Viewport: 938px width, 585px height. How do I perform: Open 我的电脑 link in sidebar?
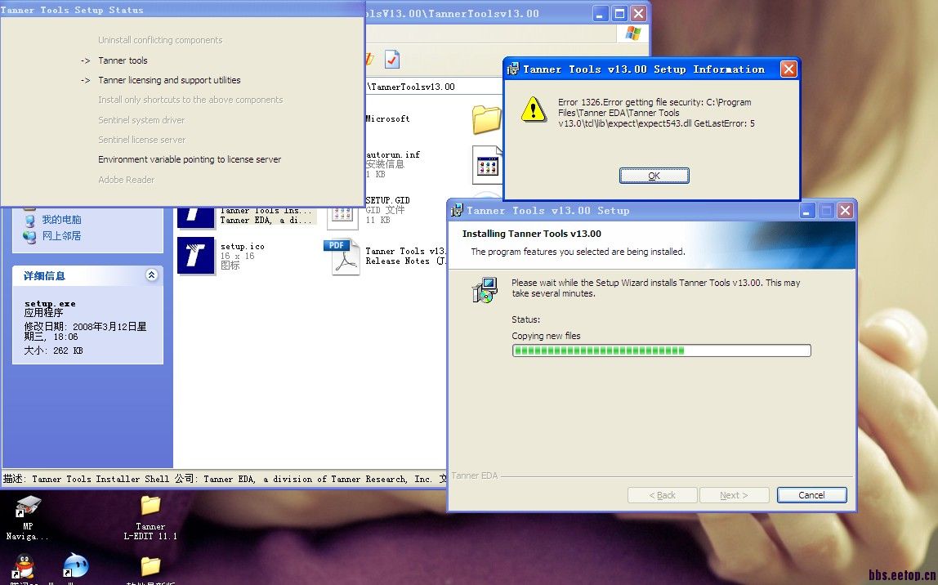coord(61,220)
